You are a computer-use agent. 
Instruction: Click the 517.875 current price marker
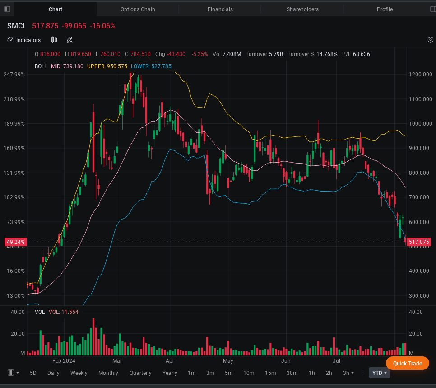point(418,243)
